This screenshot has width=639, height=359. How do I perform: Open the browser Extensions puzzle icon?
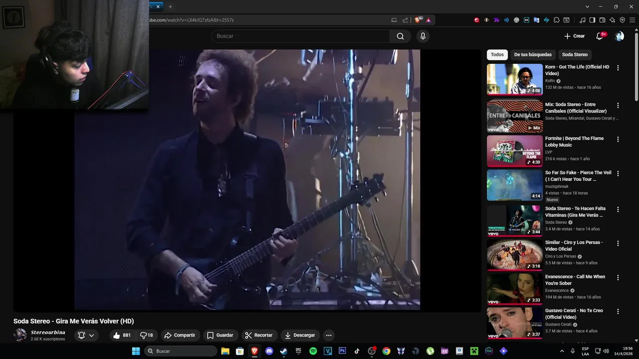coord(556,20)
